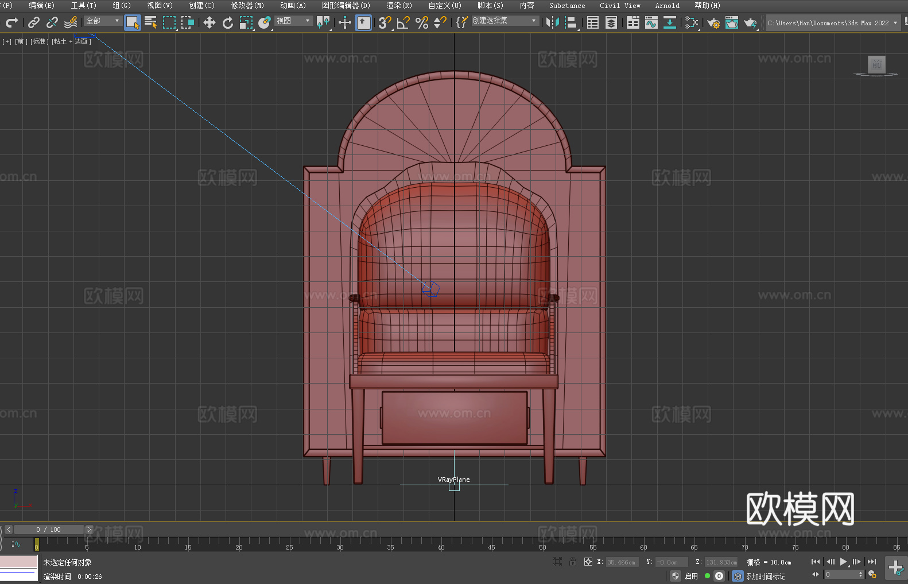The width and height of the screenshot is (908, 584).
Task: Click viewport [前] view label
Action: point(21,41)
